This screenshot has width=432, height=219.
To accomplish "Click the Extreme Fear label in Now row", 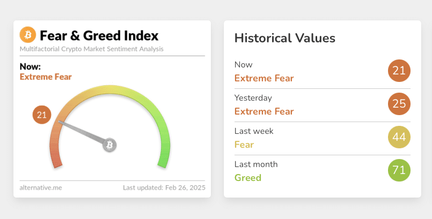I will pos(264,78).
